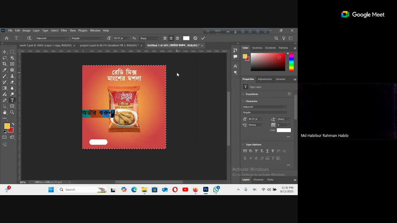Right align the text
Screen dimensions: 397x223
[x=177, y=38]
